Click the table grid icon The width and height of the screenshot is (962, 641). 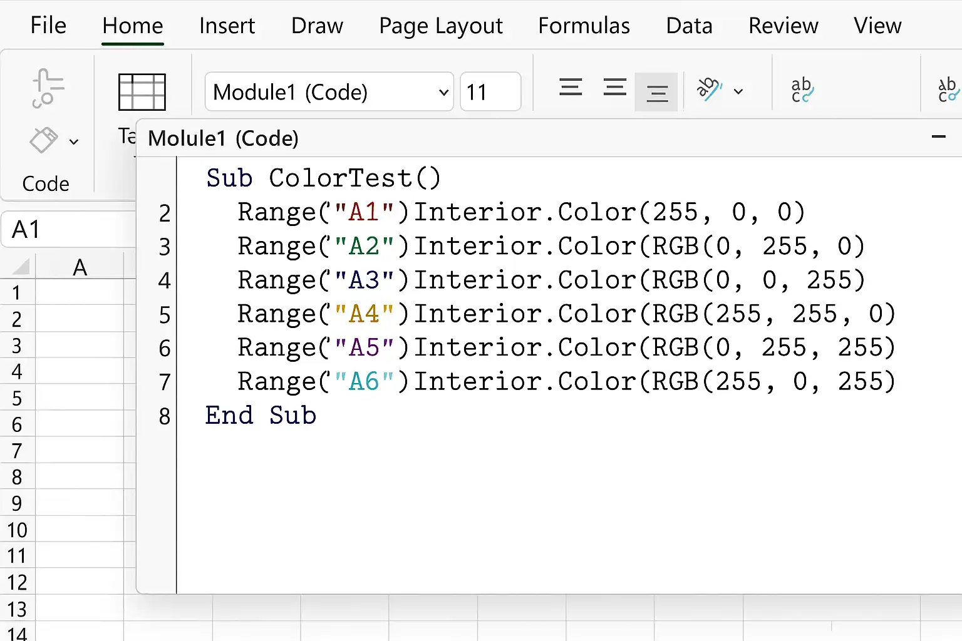tap(142, 91)
